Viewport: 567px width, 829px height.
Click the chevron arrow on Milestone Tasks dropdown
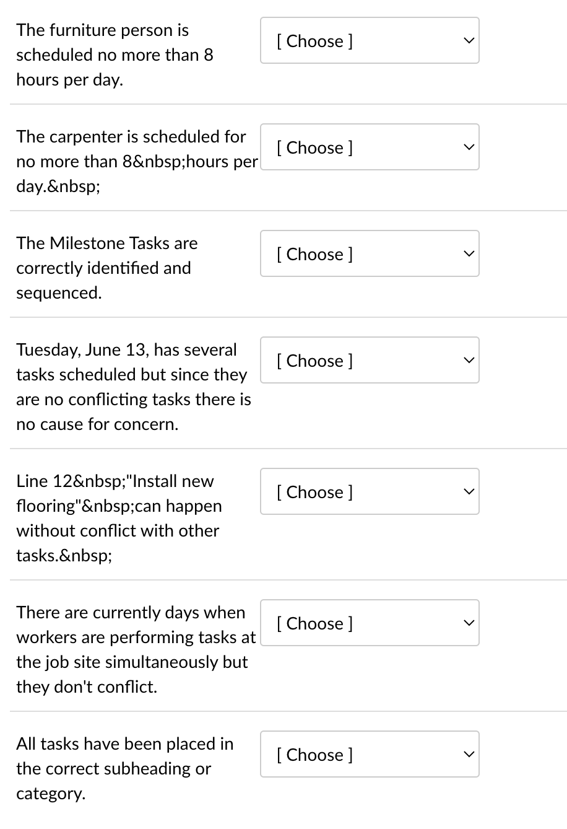pos(469,254)
